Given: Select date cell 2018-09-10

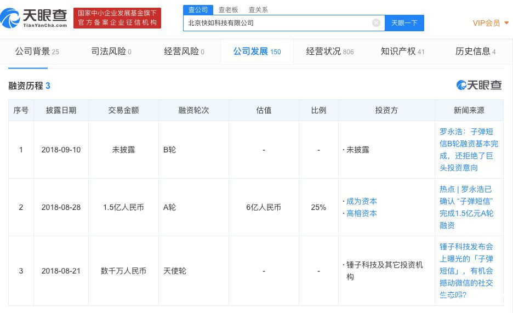Looking at the screenshot, I should click(61, 150).
